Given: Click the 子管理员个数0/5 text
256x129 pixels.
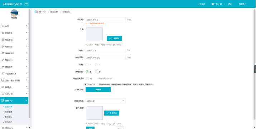Looking at the screenshot, I should [x=105, y=79].
